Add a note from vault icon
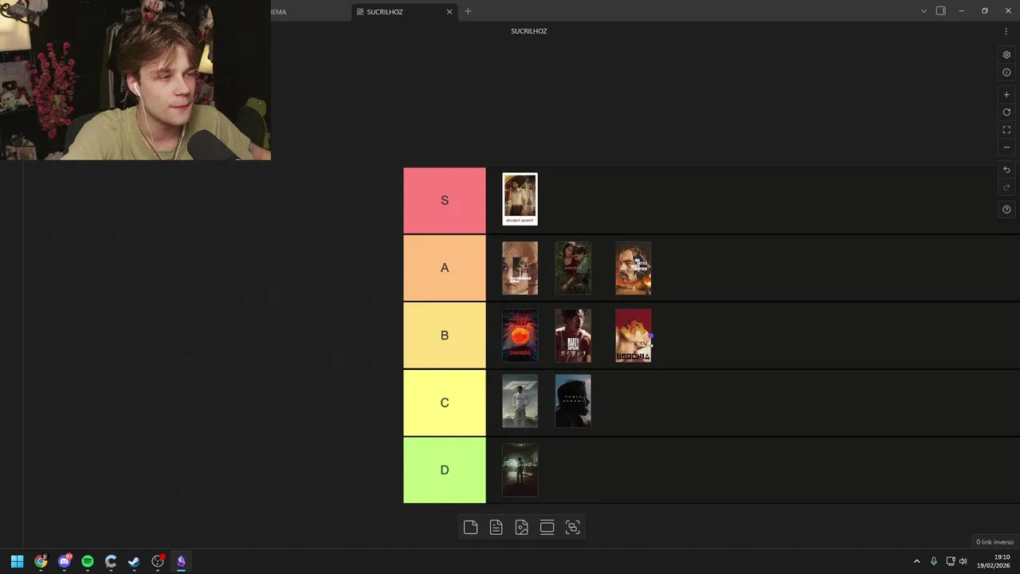Viewport: 1020px width, 574px height. pos(496,527)
